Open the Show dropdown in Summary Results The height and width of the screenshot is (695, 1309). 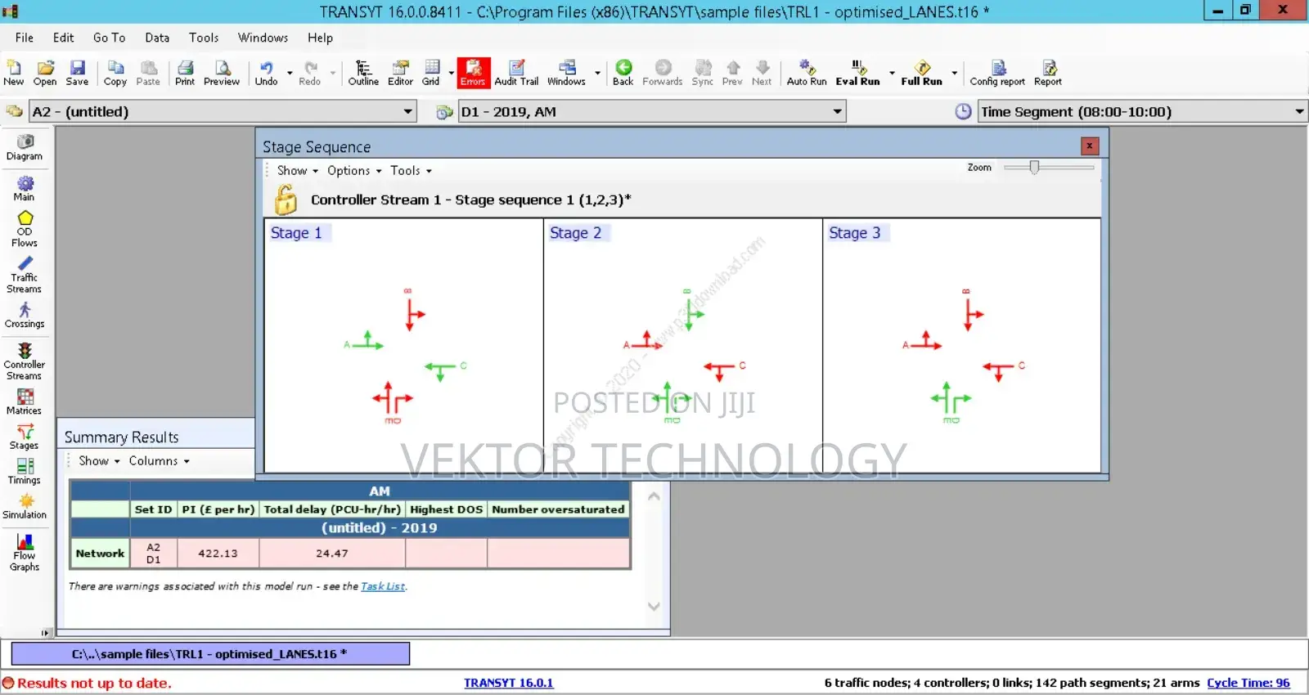tap(99, 461)
